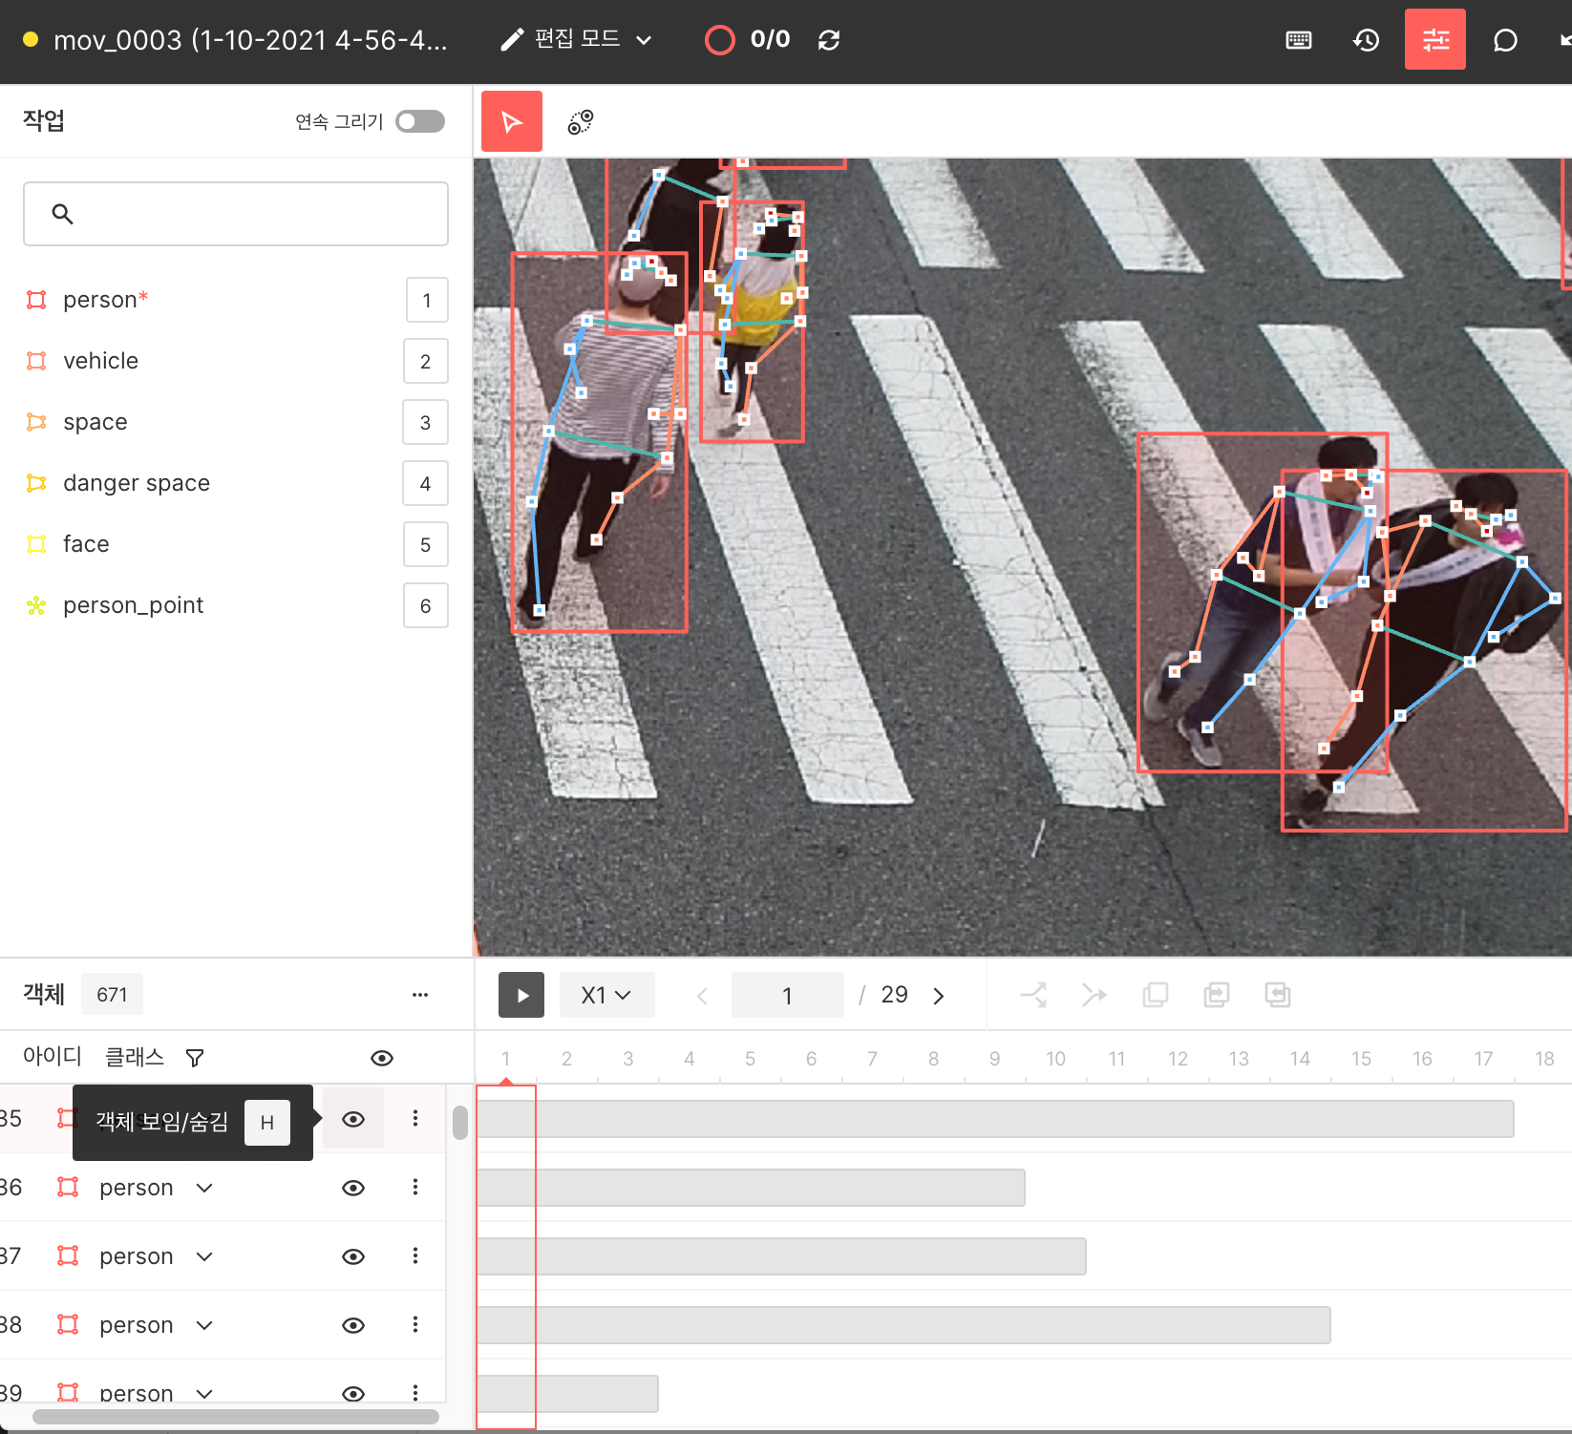1572x1434 pixels.
Task: Select the arrow selection tool
Action: [x=512, y=121]
